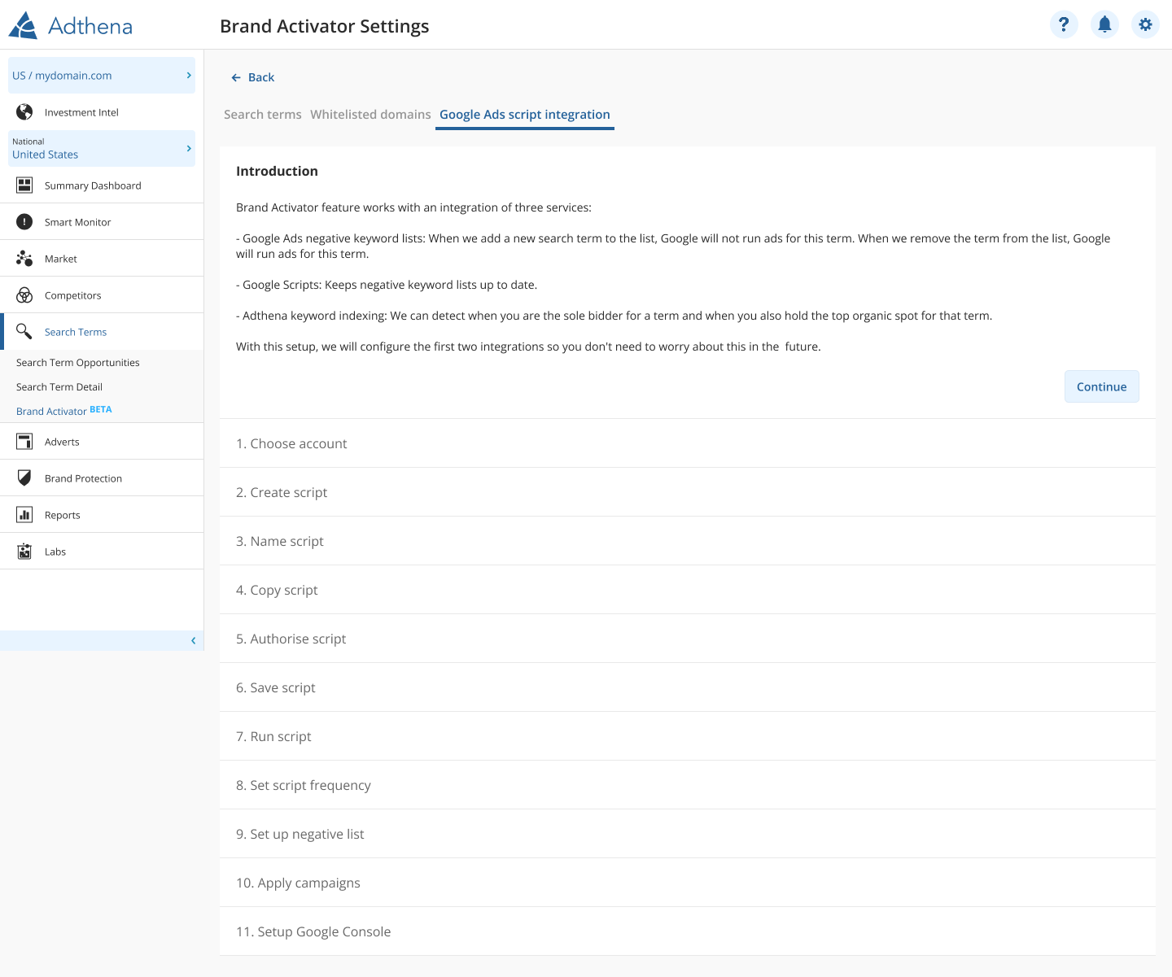Image resolution: width=1172 pixels, height=977 pixels.
Task: Open the settings gear icon
Action: pos(1145,24)
